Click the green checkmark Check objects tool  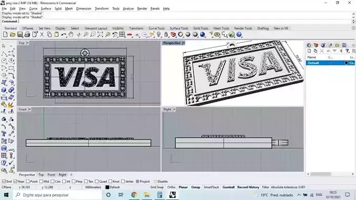[x=11, y=163]
